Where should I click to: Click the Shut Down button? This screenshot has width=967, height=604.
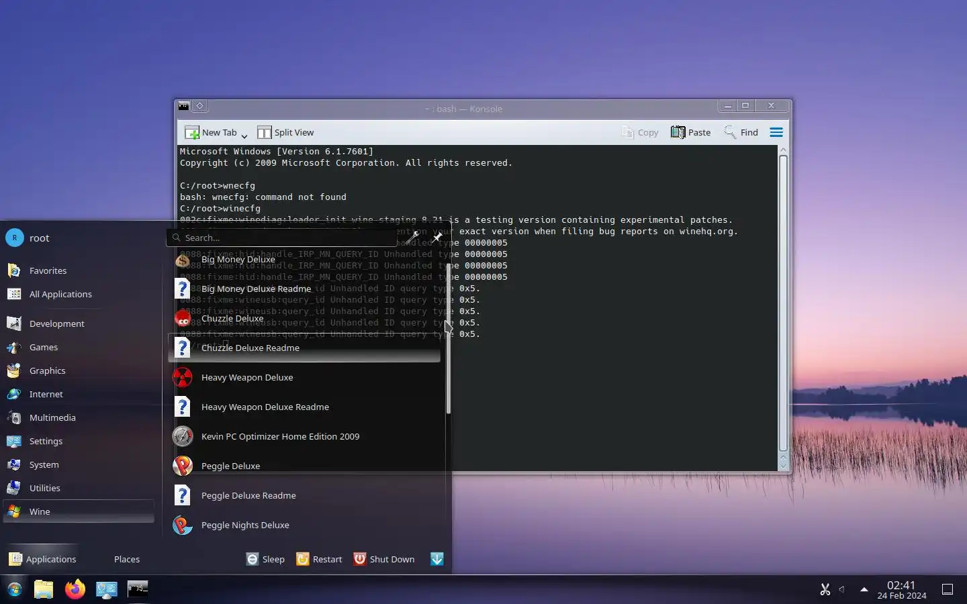click(x=384, y=559)
